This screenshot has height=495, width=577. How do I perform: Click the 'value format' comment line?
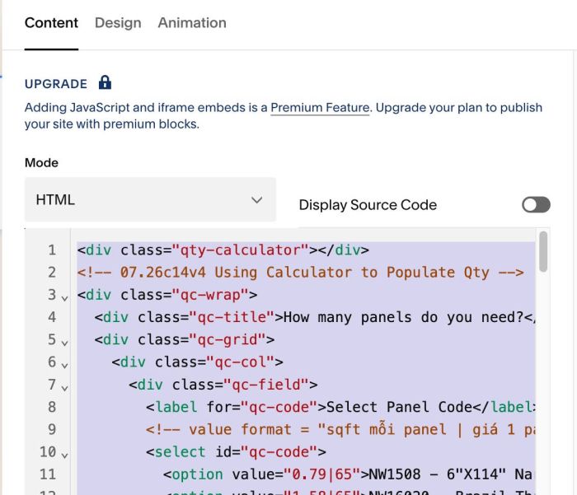[x=340, y=430]
